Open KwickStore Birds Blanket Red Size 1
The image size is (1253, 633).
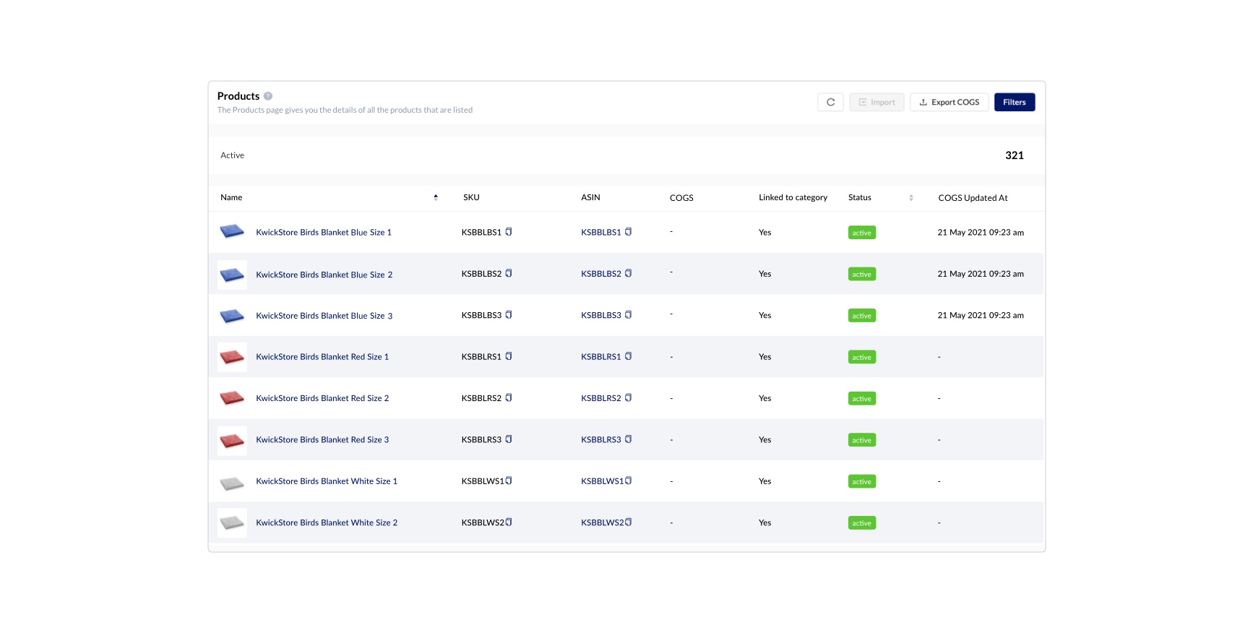(x=322, y=357)
